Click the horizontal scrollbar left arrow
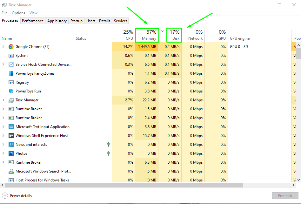 [x=2, y=185]
